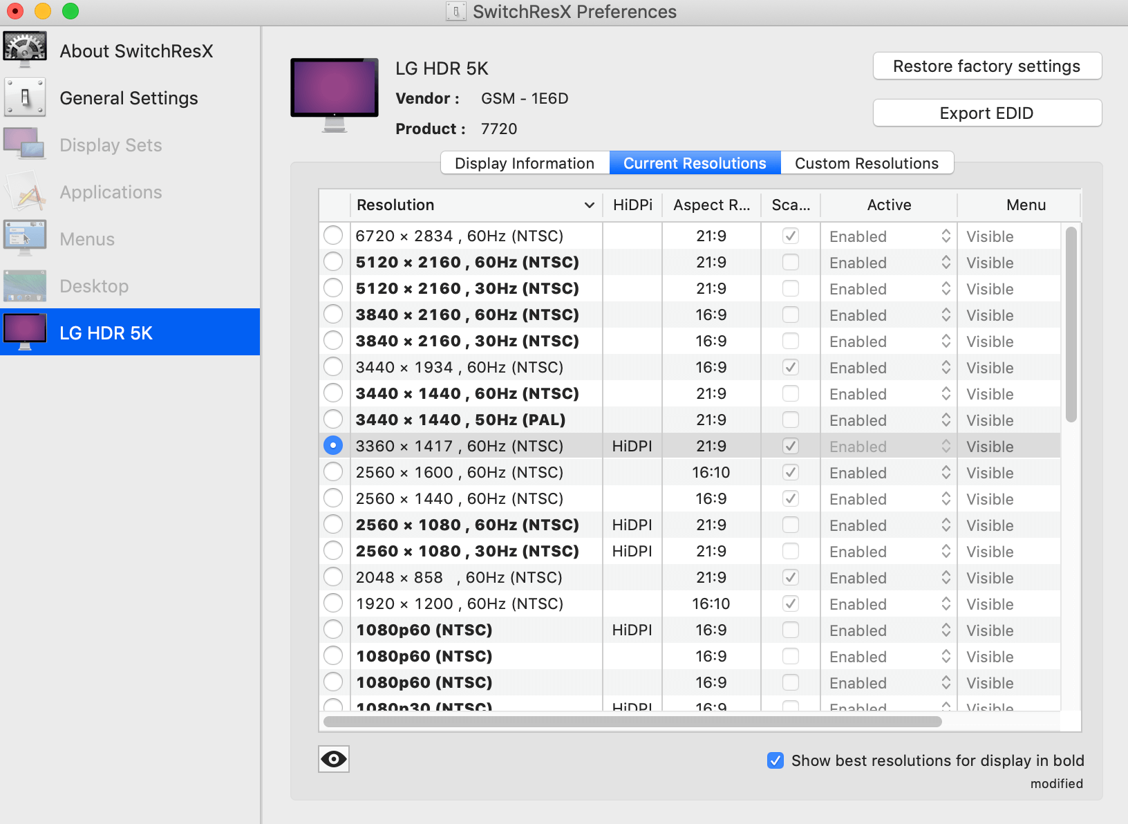Click Visible cell for 6720 × 2834 row
1128x824 pixels.
tap(990, 236)
